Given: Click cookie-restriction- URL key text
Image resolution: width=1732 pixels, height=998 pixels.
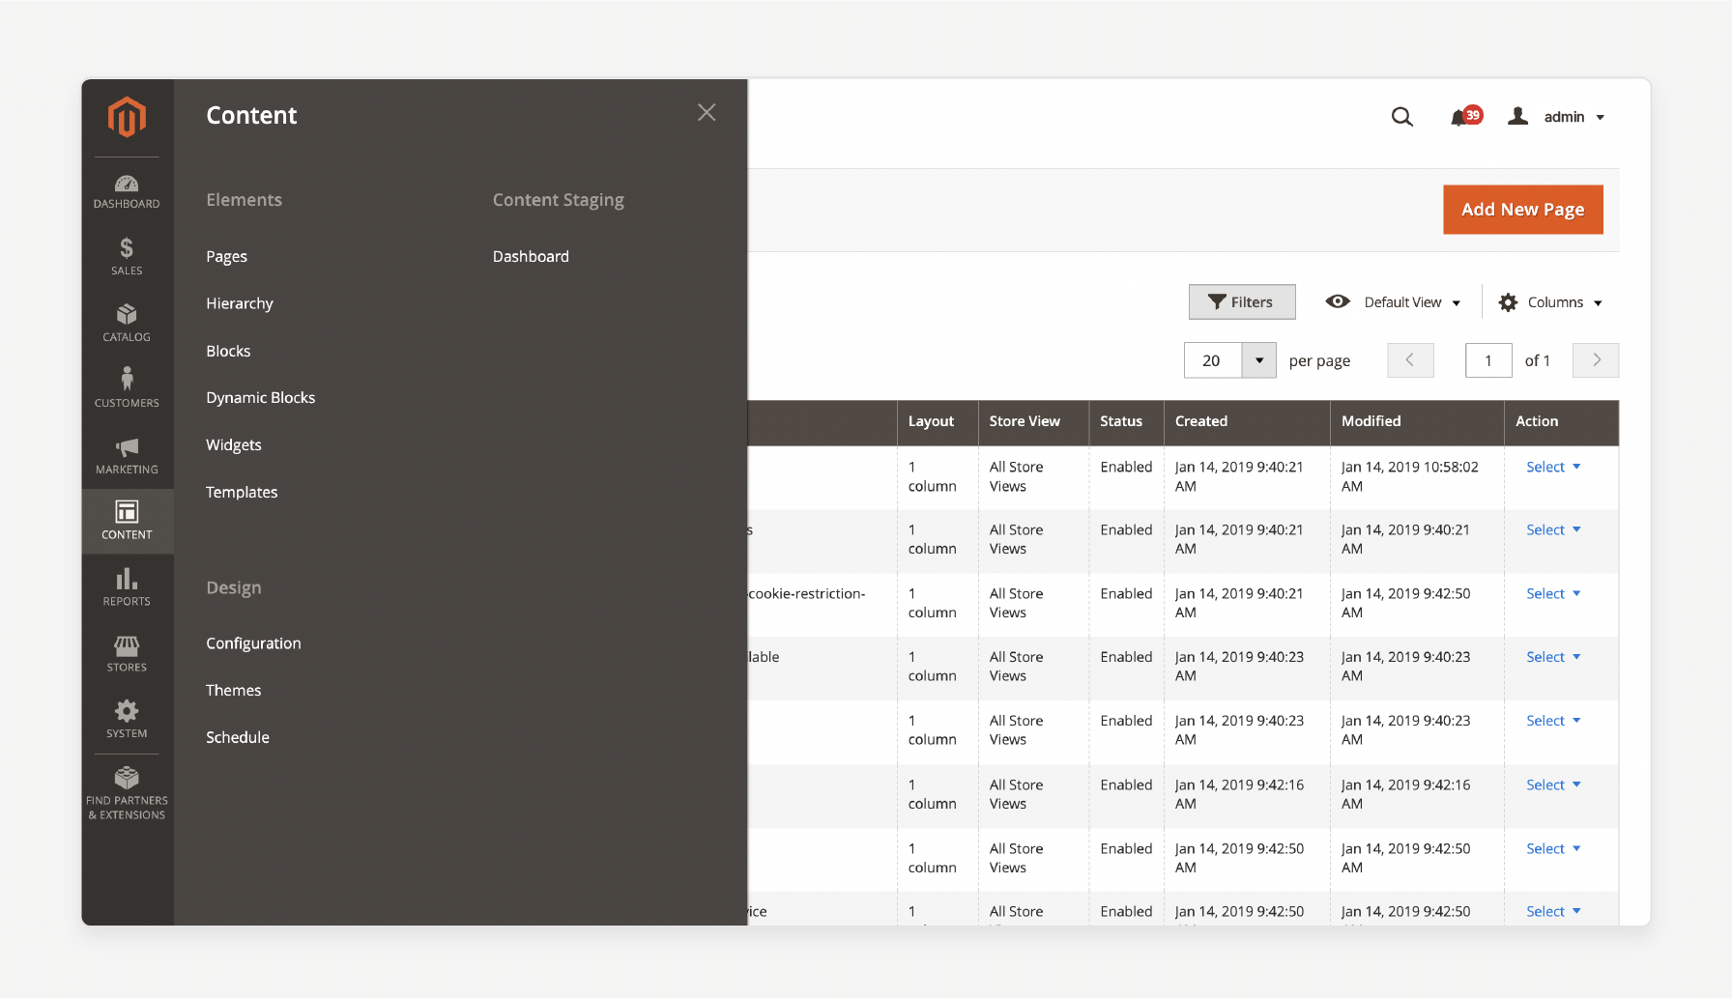Looking at the screenshot, I should (807, 593).
